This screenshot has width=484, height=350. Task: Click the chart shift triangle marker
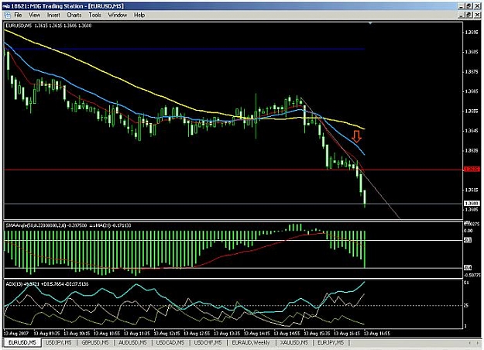coord(370,23)
